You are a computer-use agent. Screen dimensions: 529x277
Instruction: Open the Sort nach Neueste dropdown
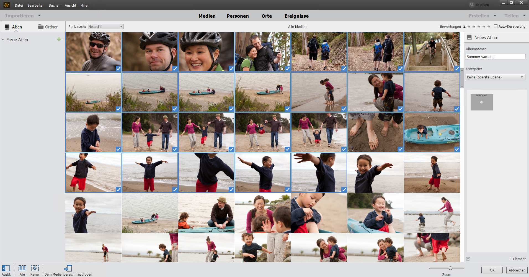(x=105, y=27)
